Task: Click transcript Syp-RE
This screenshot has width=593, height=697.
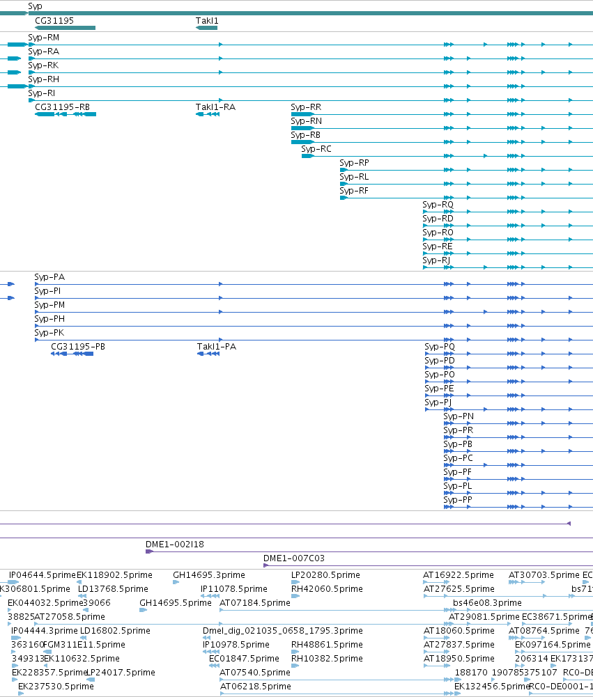Action: (438, 246)
